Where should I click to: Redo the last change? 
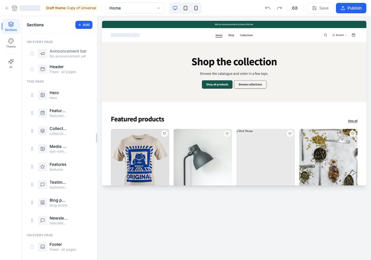[x=279, y=8]
